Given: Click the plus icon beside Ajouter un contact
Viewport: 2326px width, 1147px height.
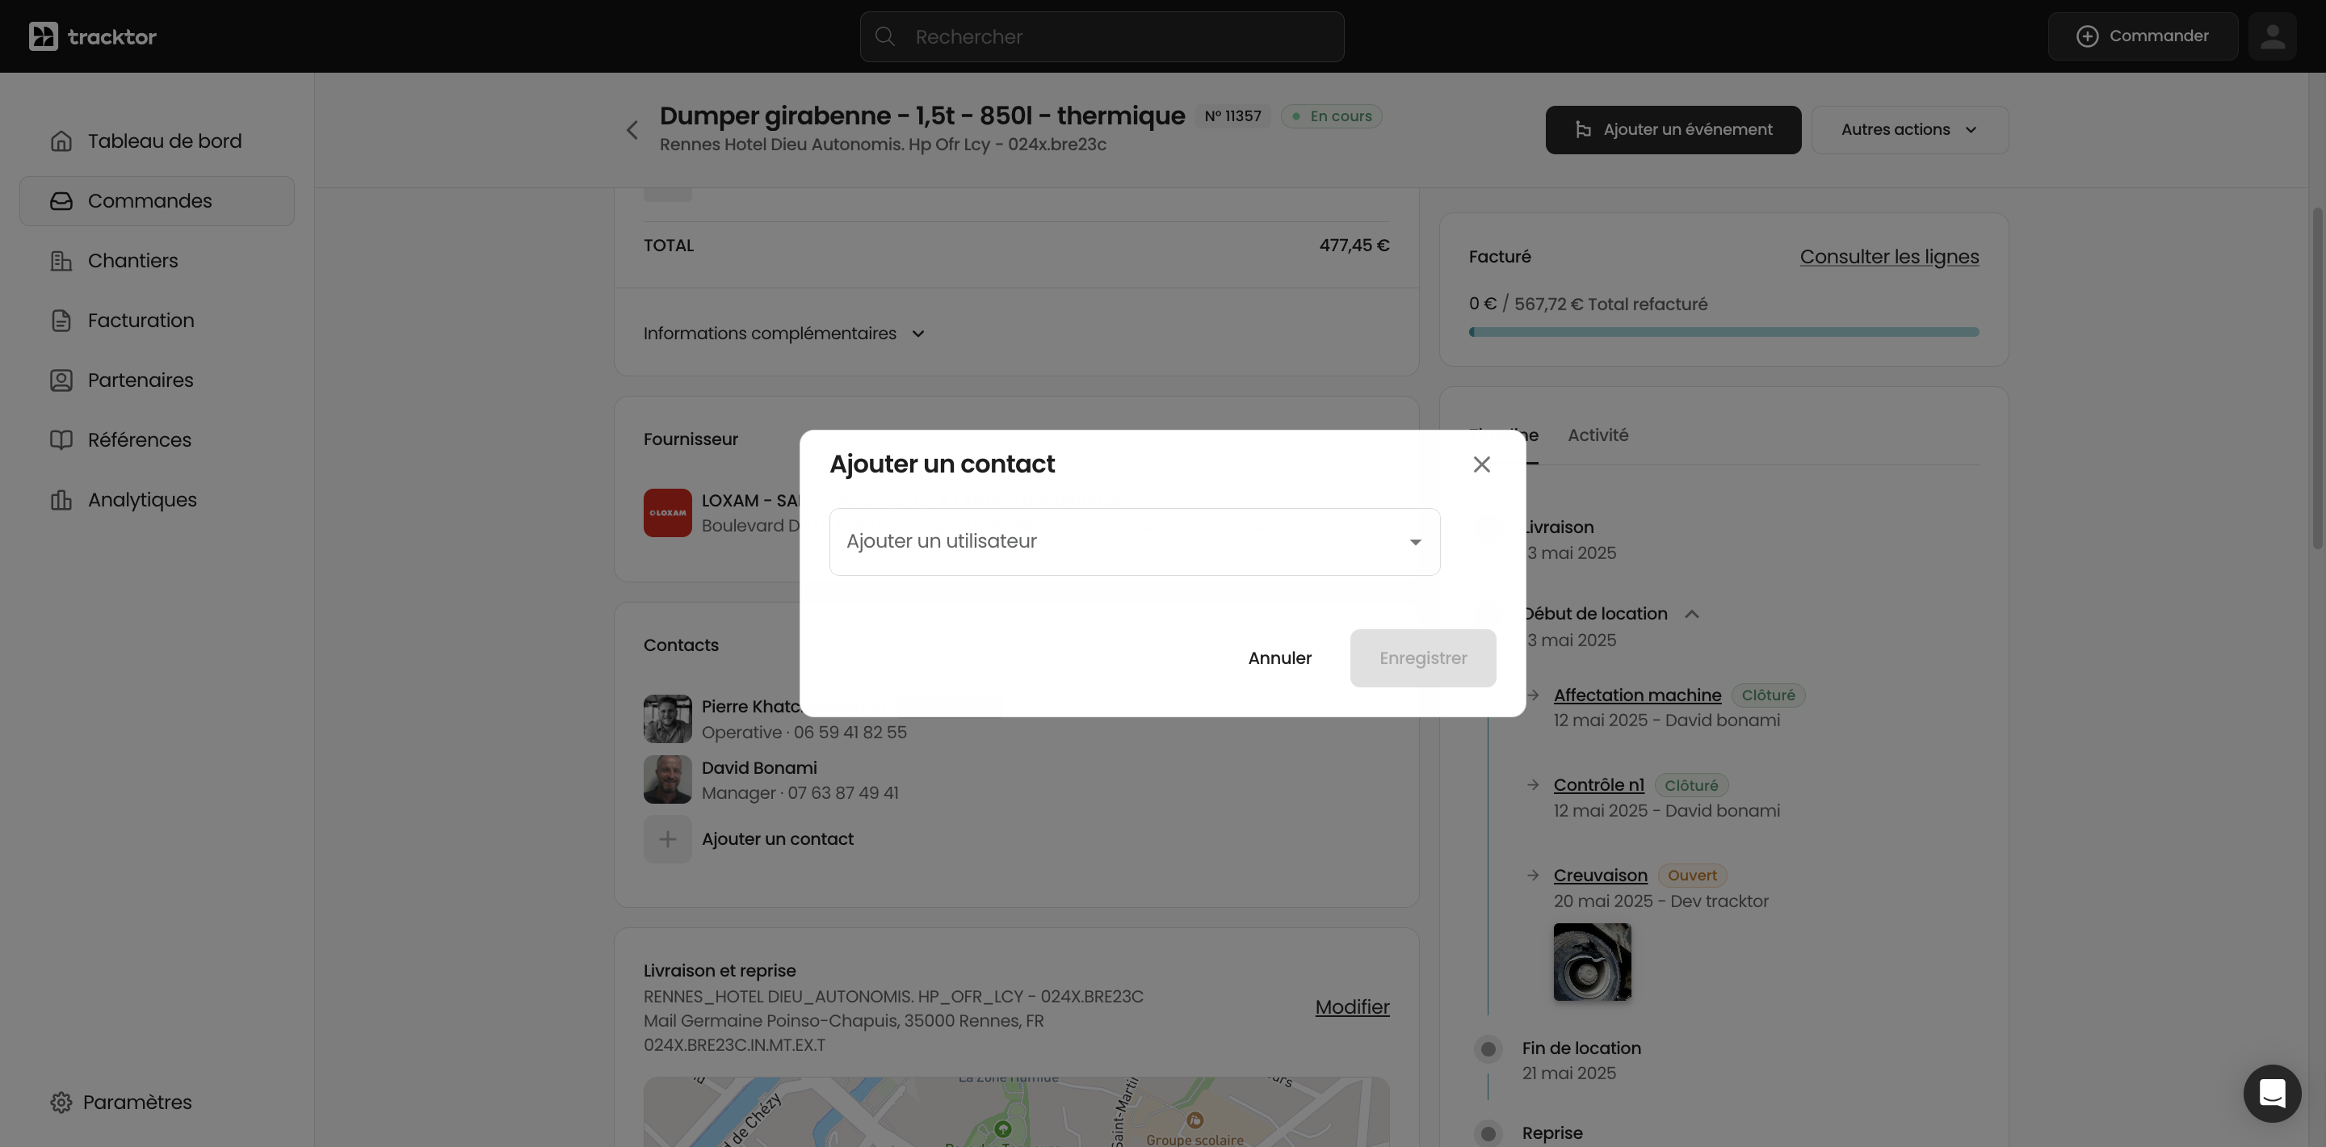Looking at the screenshot, I should point(667,839).
